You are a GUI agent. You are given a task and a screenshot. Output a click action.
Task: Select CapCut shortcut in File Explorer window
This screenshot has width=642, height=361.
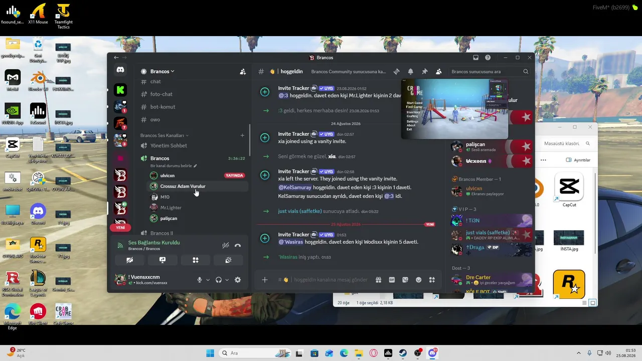pos(569,190)
